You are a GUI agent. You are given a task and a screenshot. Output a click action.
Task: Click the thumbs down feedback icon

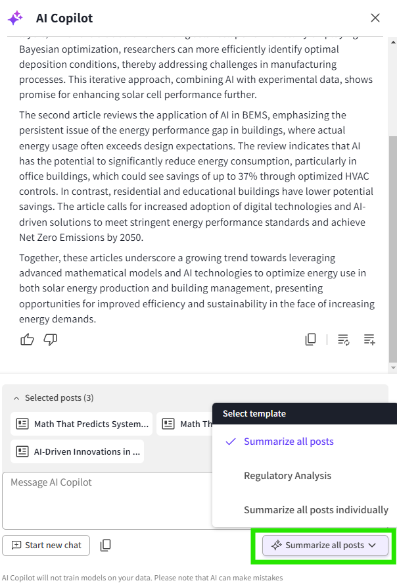[x=50, y=340]
